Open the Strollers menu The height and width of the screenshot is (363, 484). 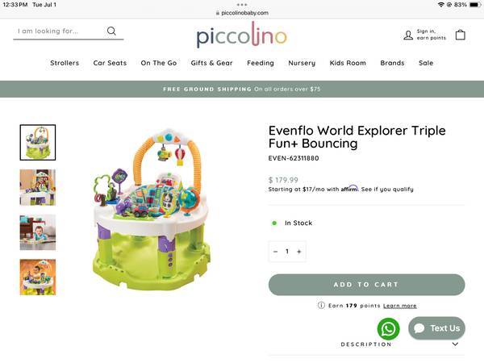tap(65, 63)
